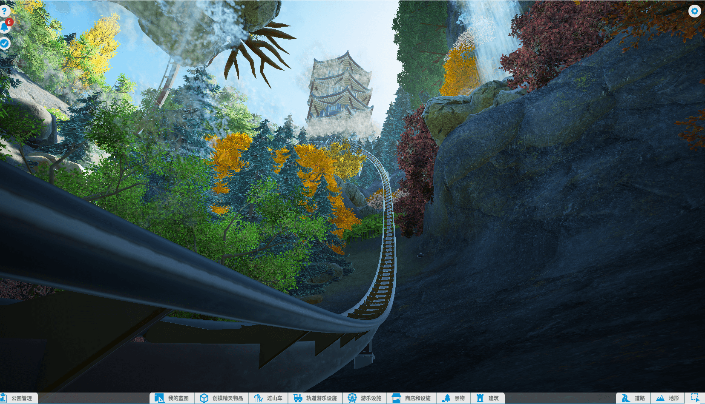Open the objectives checkmark badge icon
The height and width of the screenshot is (404, 705).
pos(4,43)
